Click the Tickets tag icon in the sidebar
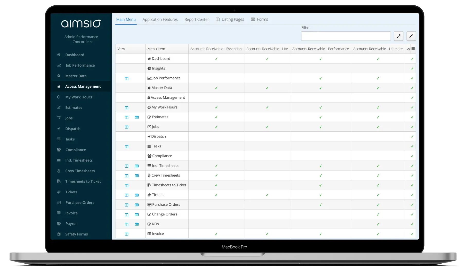This screenshot has height=272, width=466. (59, 192)
